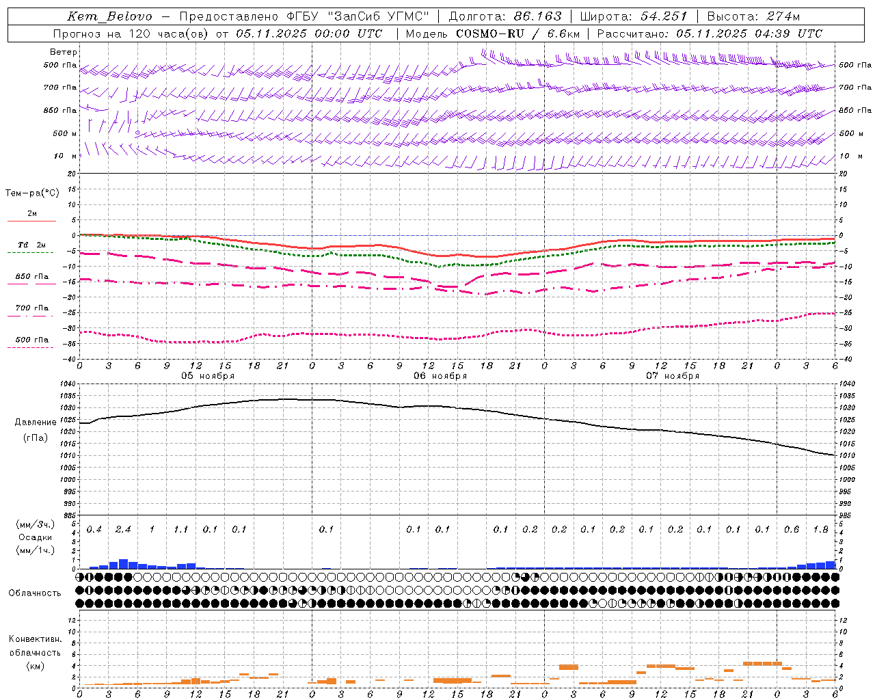Select the 0.4 precipitation total value

(94, 529)
